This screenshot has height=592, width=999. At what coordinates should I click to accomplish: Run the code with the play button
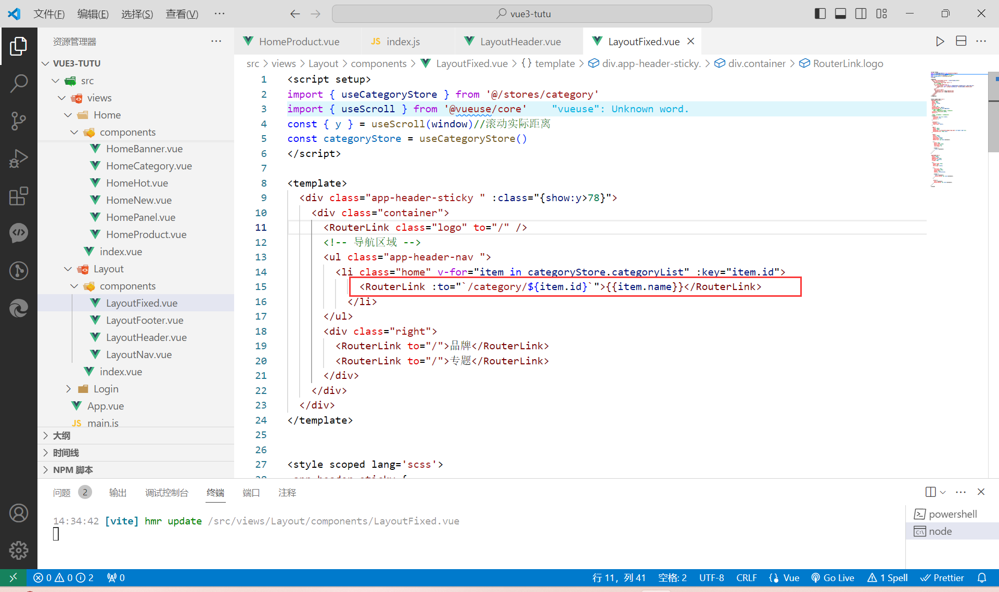click(940, 41)
